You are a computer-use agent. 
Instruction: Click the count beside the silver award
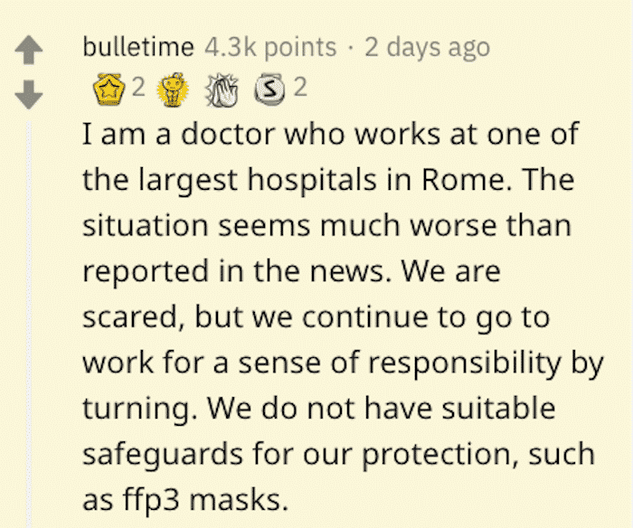(x=300, y=87)
